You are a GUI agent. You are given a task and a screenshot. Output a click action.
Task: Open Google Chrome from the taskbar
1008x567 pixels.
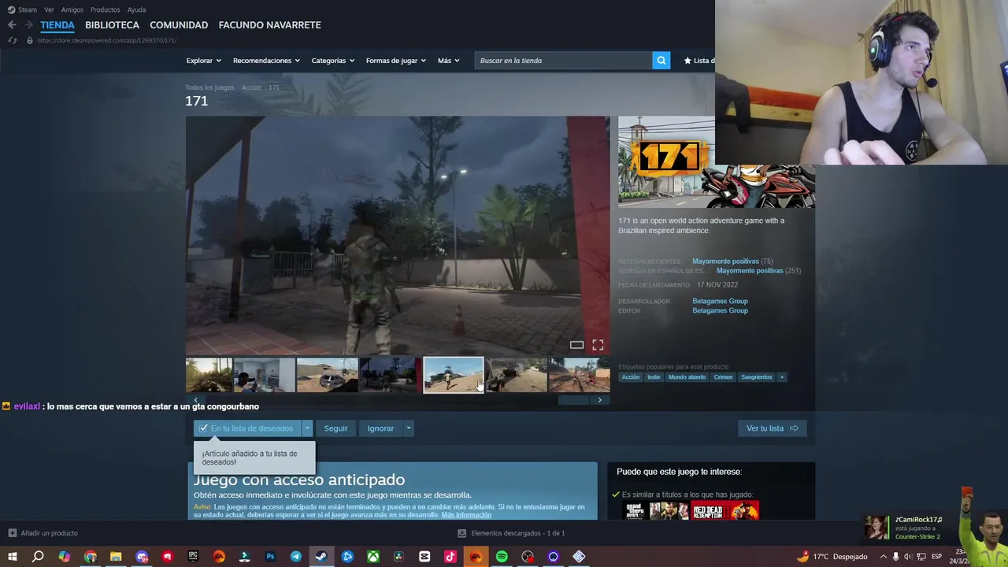(91, 557)
